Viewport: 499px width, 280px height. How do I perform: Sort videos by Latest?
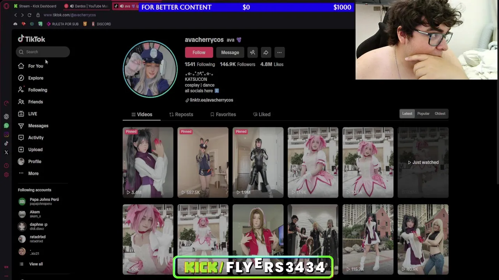tap(407, 114)
